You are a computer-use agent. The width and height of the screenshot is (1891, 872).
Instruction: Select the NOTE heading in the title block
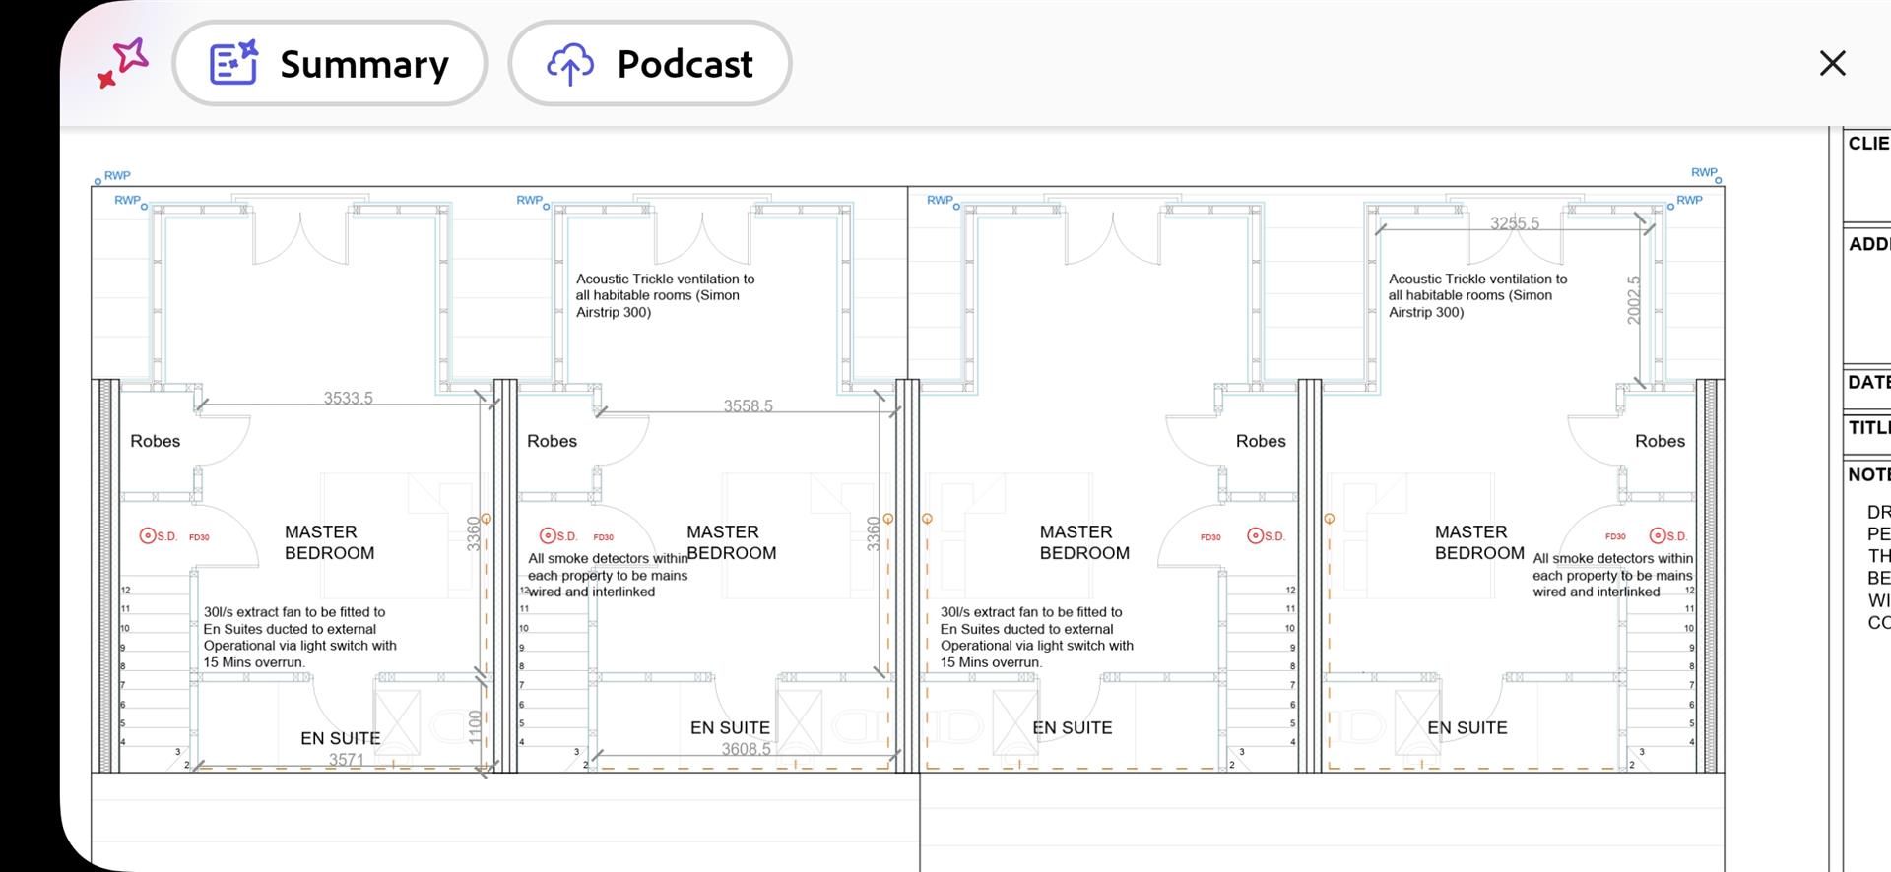pos(1868,474)
